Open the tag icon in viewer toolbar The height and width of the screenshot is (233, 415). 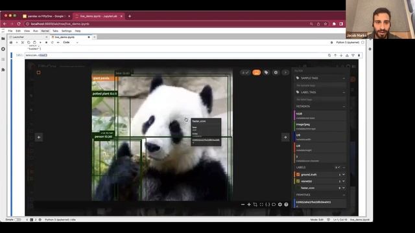click(267, 72)
